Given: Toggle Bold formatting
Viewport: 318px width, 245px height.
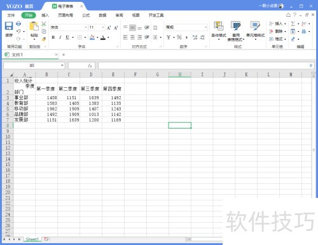Looking at the screenshot, I should point(53,38).
